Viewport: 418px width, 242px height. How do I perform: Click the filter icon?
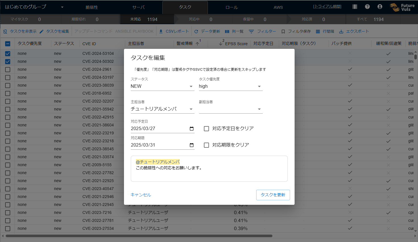(251, 32)
